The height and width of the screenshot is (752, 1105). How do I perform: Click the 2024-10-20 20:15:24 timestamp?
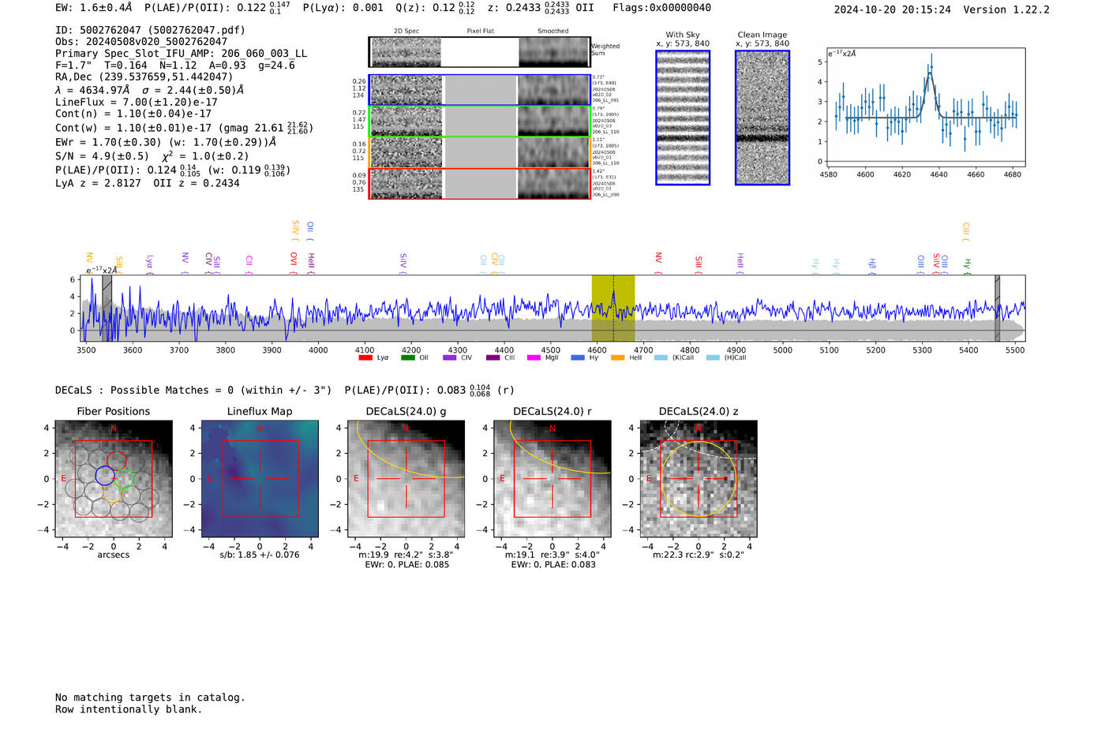coord(892,10)
